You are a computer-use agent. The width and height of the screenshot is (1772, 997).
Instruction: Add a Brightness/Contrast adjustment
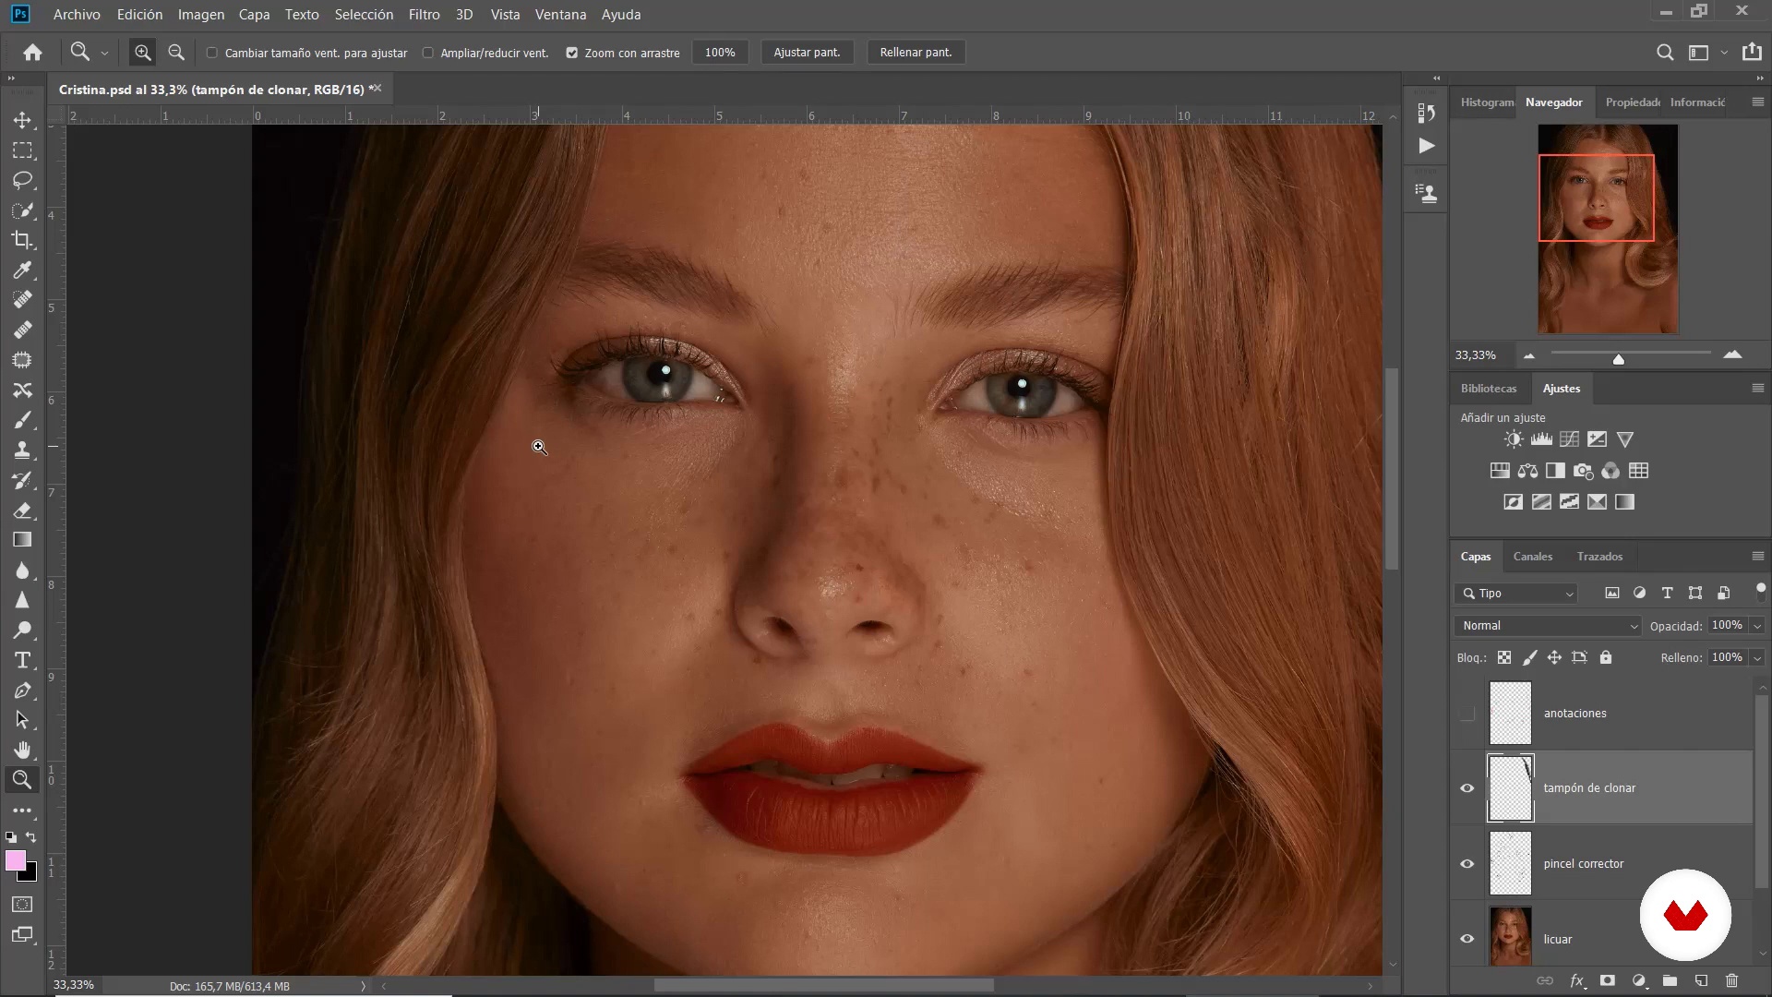1514,439
